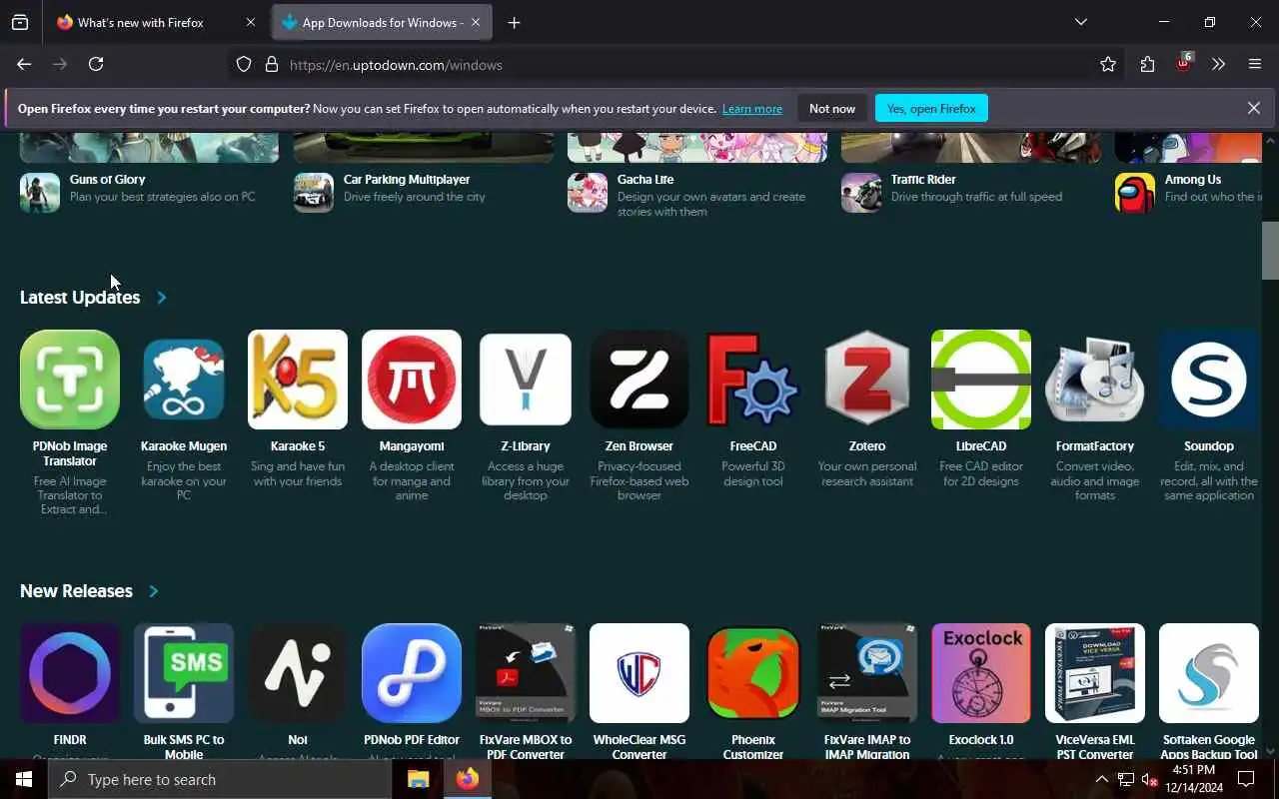The image size is (1279, 799).
Task: Select the Karaoke 5 app icon
Action: 298,380
